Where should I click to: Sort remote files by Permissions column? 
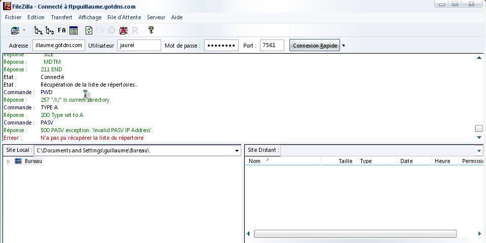click(471, 161)
